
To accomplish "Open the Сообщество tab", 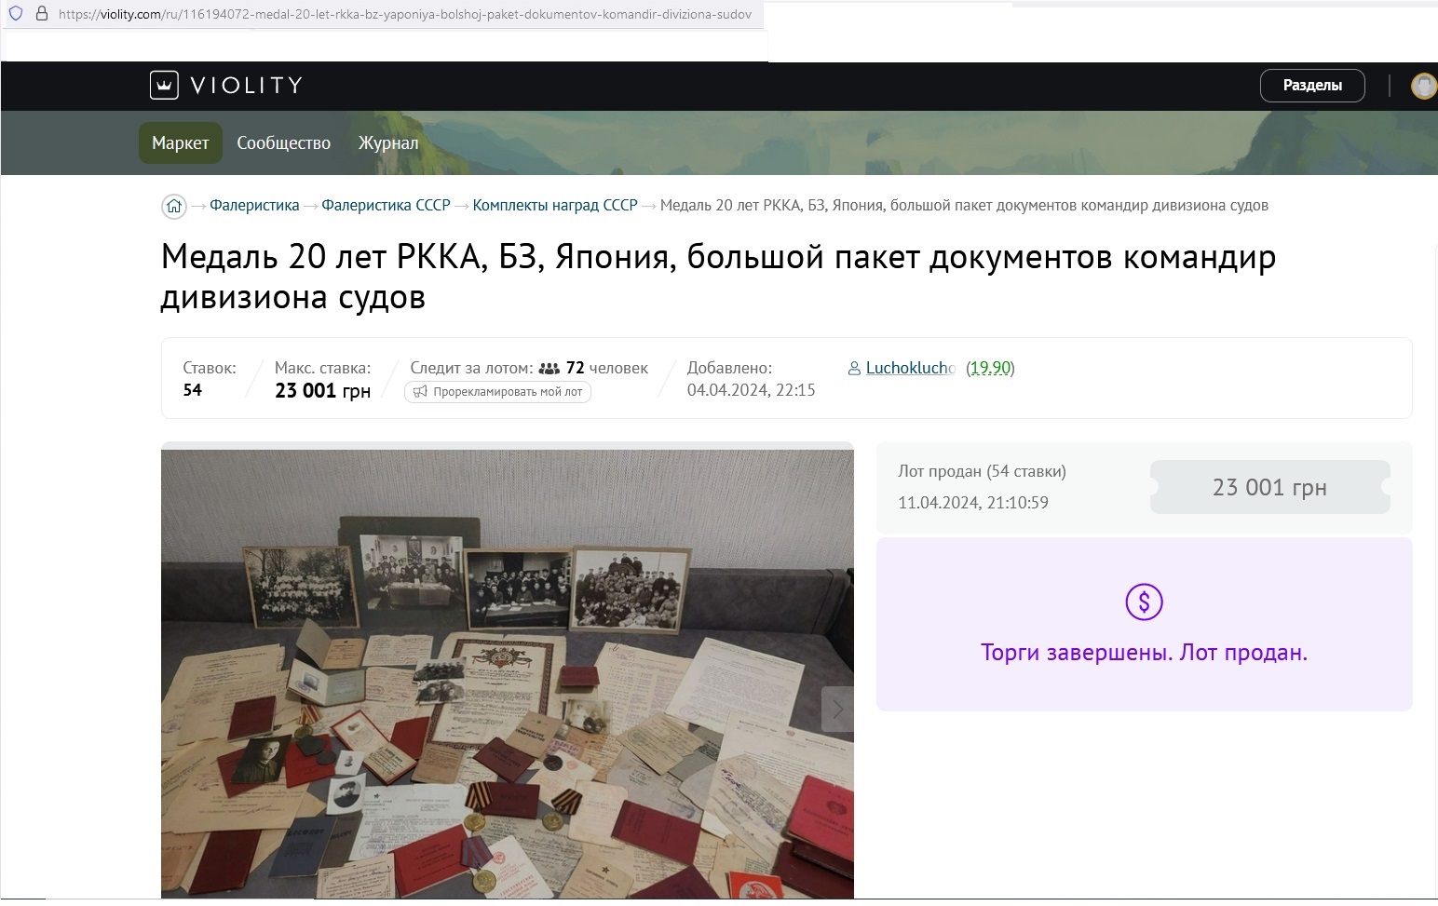I will (284, 142).
